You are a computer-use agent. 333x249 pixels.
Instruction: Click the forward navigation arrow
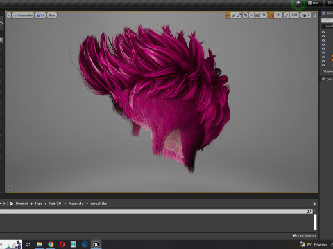pos(4,203)
